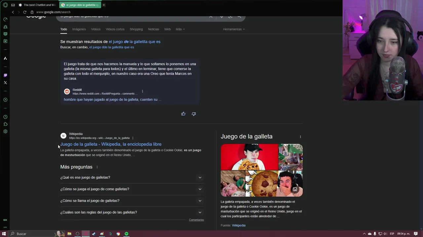Switch to the Noticias tab
This screenshot has width=423, height=237.
[x=153, y=29]
